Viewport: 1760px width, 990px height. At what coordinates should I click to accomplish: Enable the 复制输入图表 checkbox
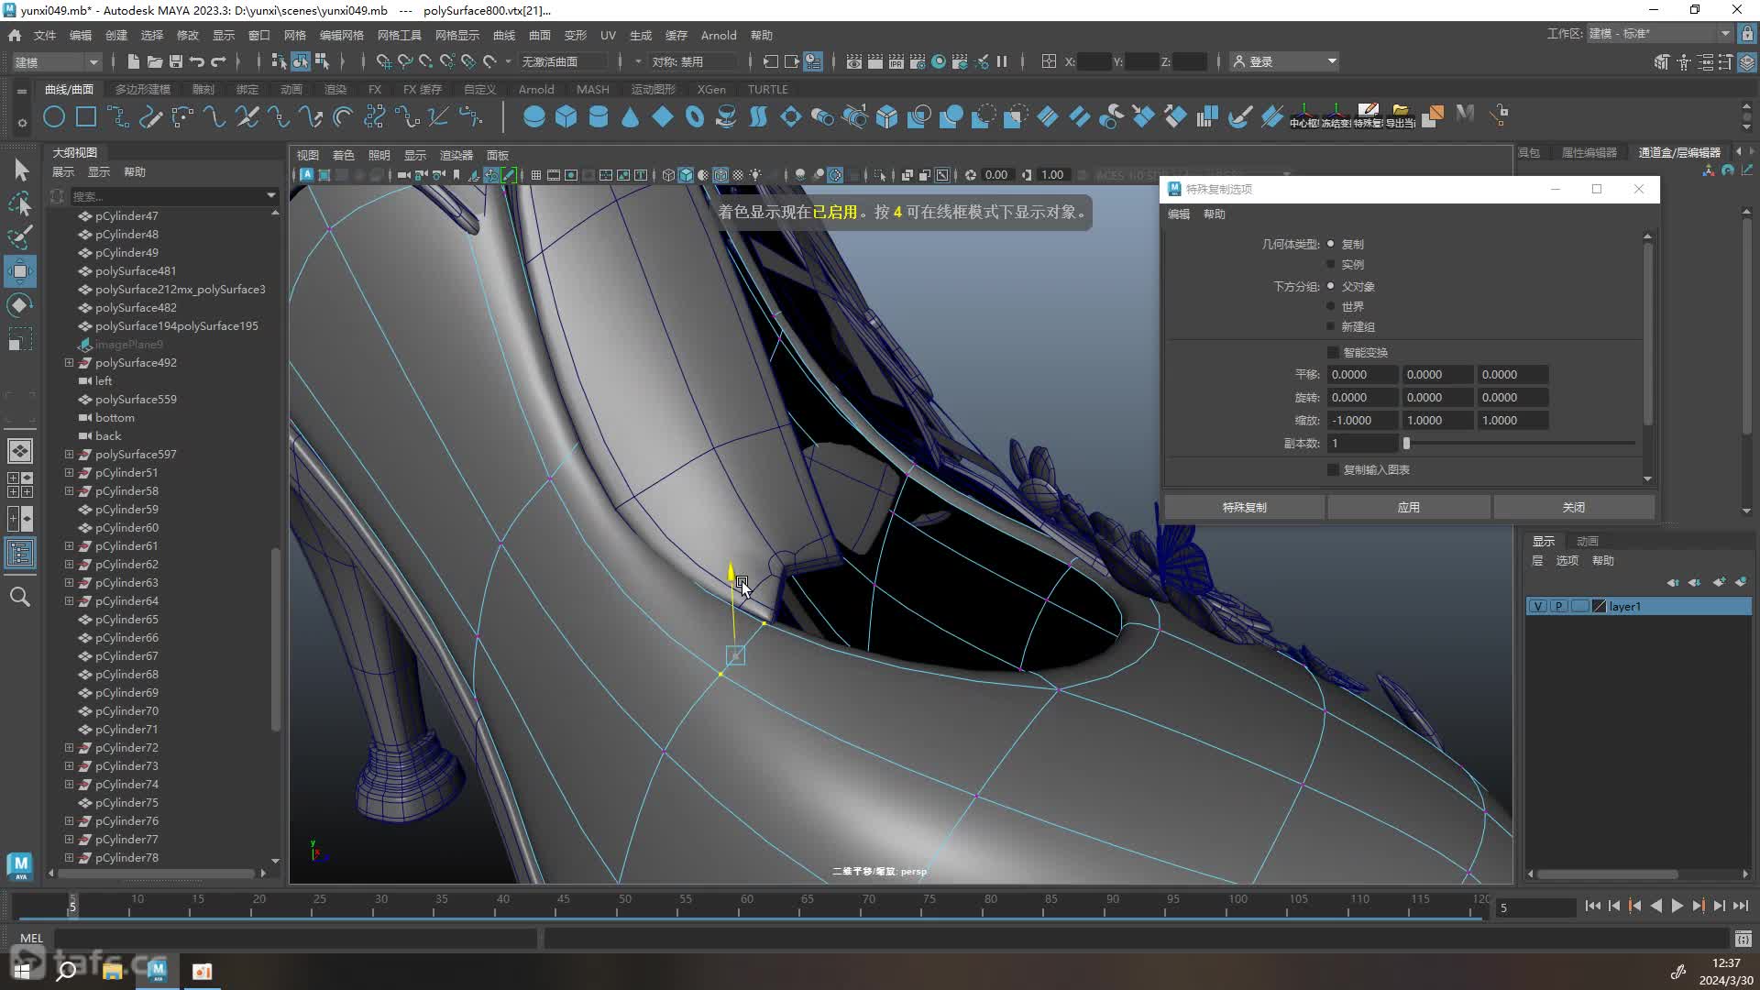tap(1333, 469)
